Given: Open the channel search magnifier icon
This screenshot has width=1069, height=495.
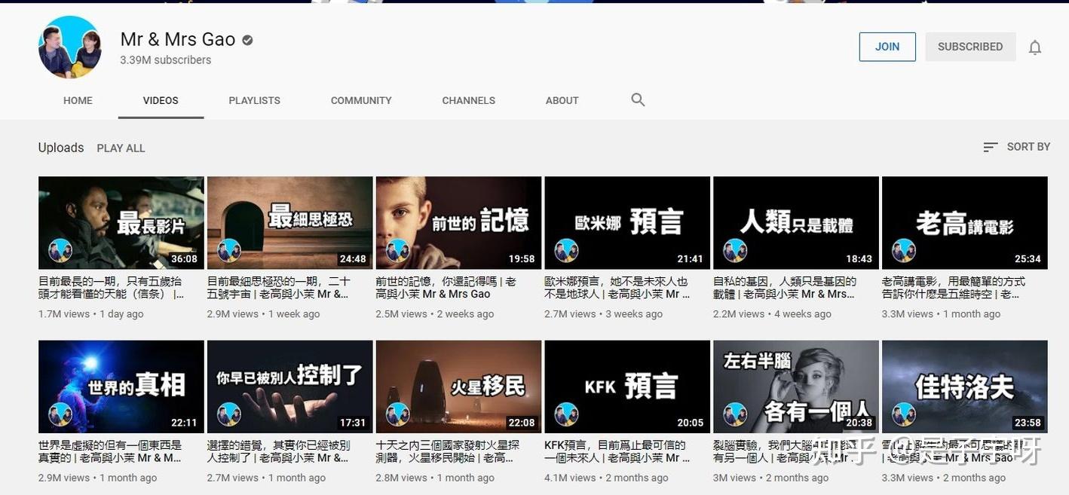Looking at the screenshot, I should 638,99.
